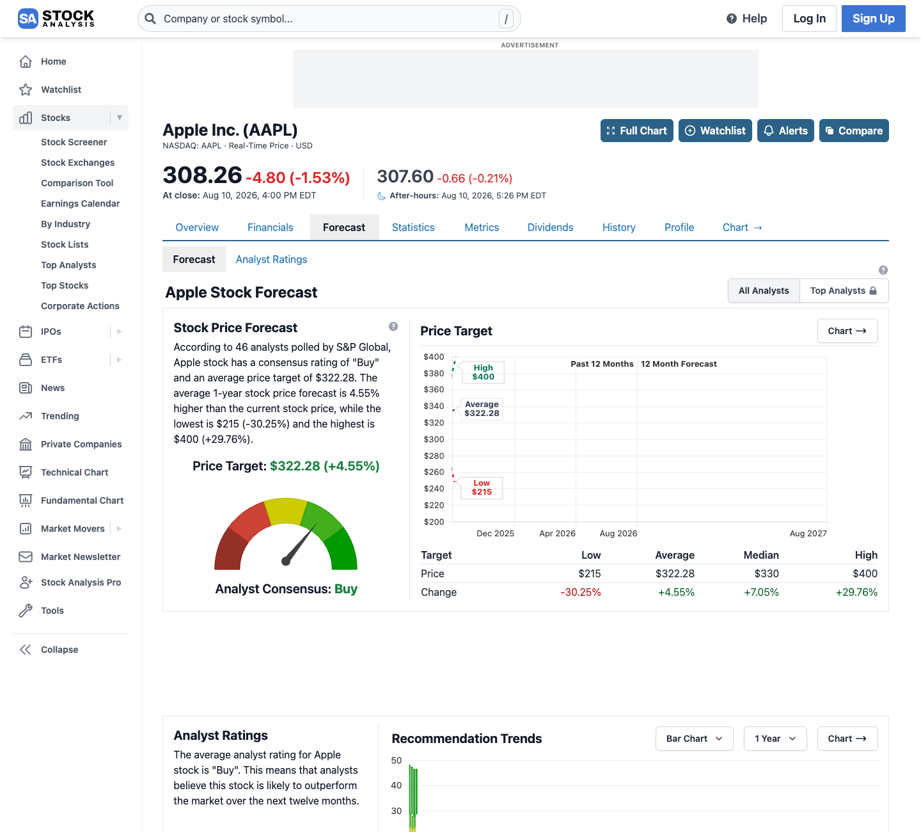Click the High $400 chart label
The width and height of the screenshot is (921, 832).
point(483,372)
